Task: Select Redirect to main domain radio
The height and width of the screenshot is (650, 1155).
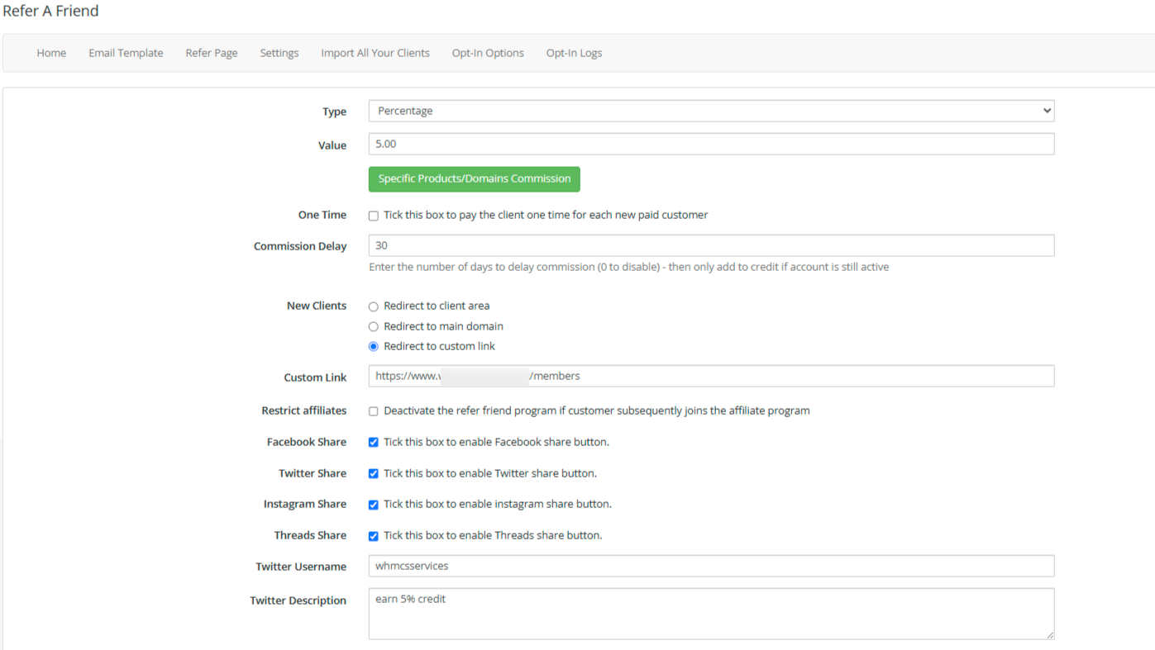Action: (374, 327)
